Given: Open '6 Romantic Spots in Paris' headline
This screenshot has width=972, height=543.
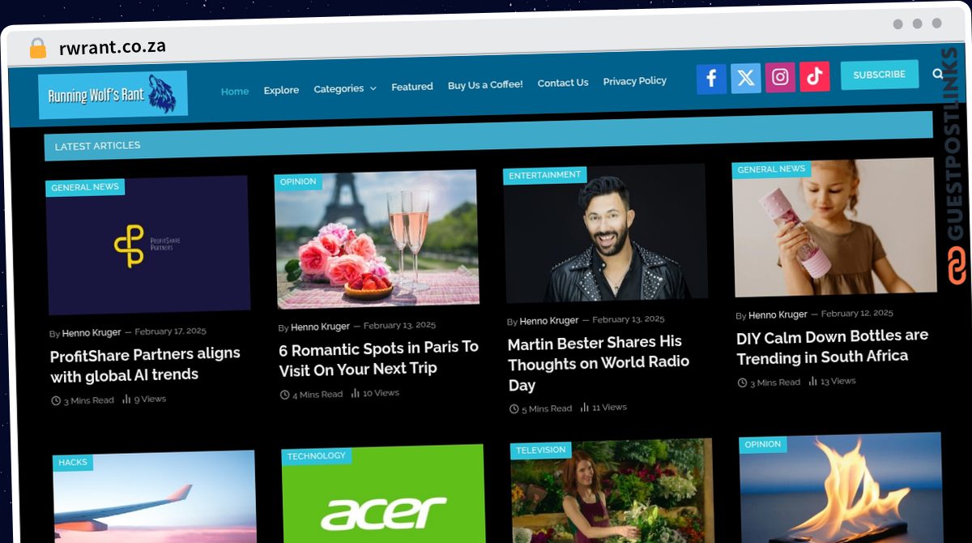Looking at the screenshot, I should pos(379,358).
